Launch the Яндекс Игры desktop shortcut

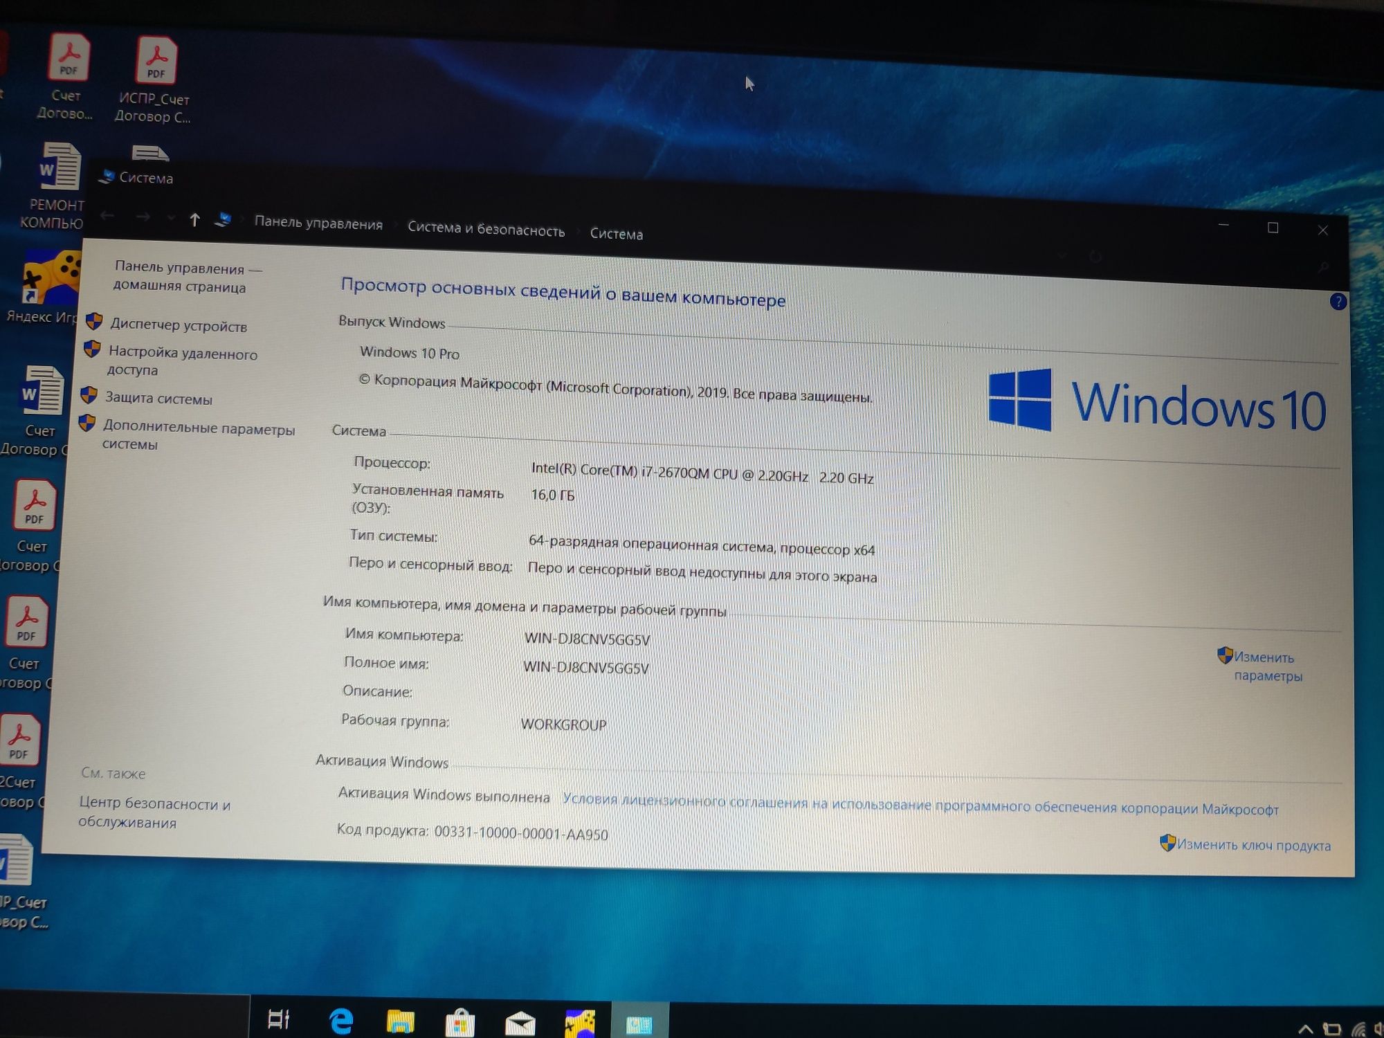47,287
